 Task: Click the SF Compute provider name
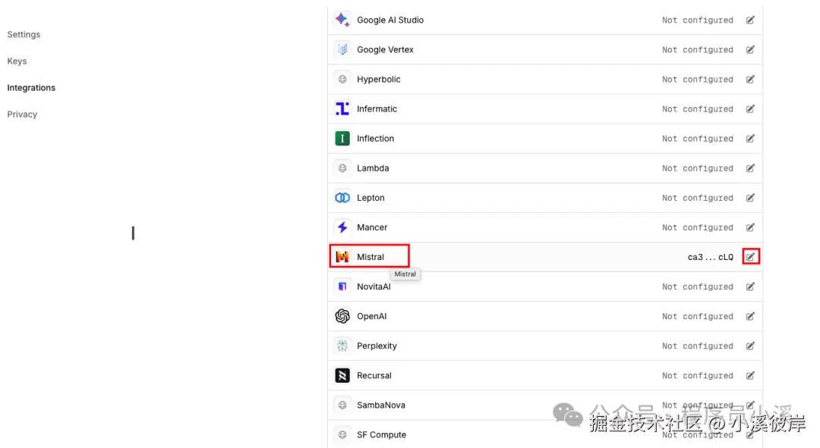coord(381,434)
